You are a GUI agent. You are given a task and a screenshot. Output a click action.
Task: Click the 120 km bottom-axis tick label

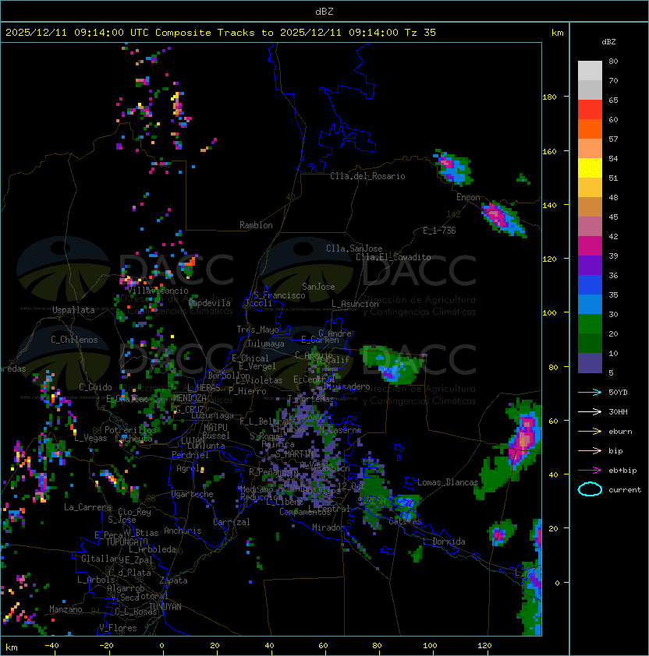(x=484, y=646)
